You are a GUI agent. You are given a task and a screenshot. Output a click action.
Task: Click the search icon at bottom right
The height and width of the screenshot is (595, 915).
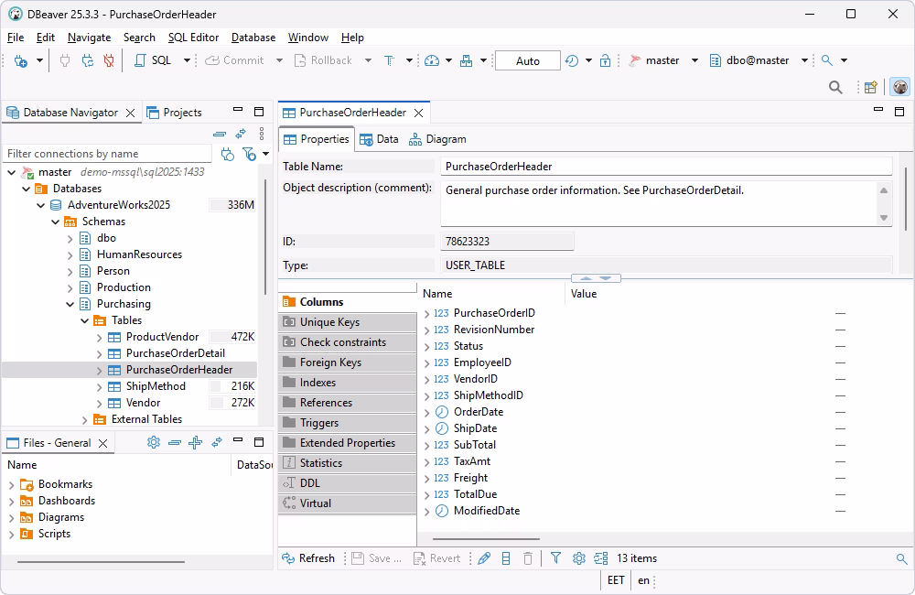(x=901, y=559)
